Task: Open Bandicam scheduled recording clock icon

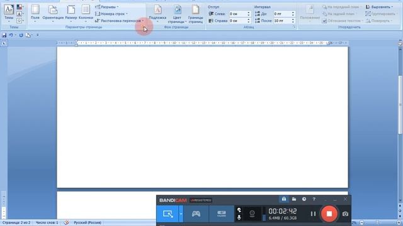Action: pyautogui.click(x=304, y=199)
